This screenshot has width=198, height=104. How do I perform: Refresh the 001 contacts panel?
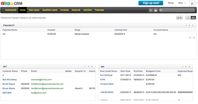[x=89, y=67]
